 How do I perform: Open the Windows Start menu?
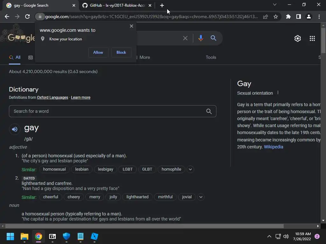click(x=10, y=236)
